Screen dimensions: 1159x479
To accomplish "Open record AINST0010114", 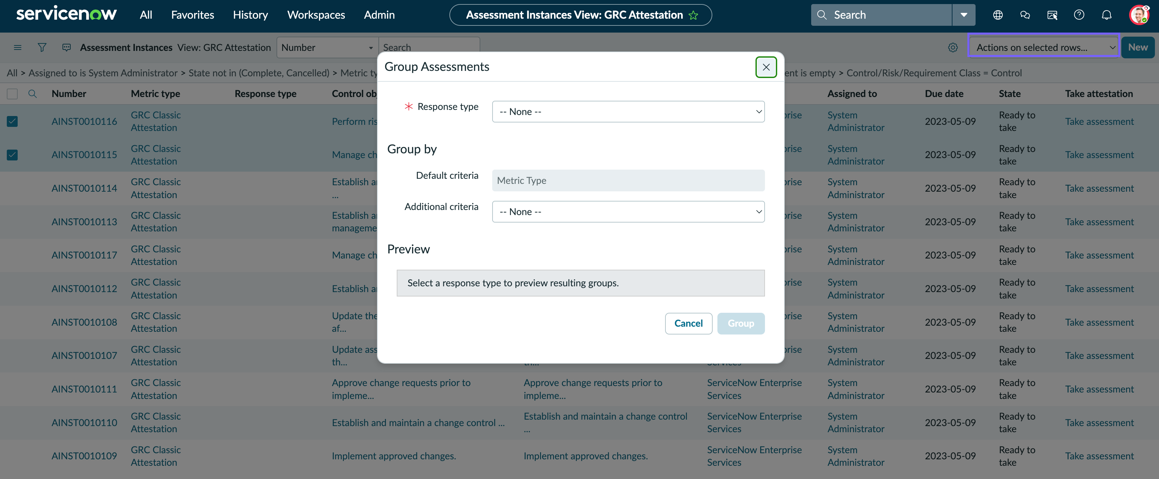I will [x=84, y=188].
